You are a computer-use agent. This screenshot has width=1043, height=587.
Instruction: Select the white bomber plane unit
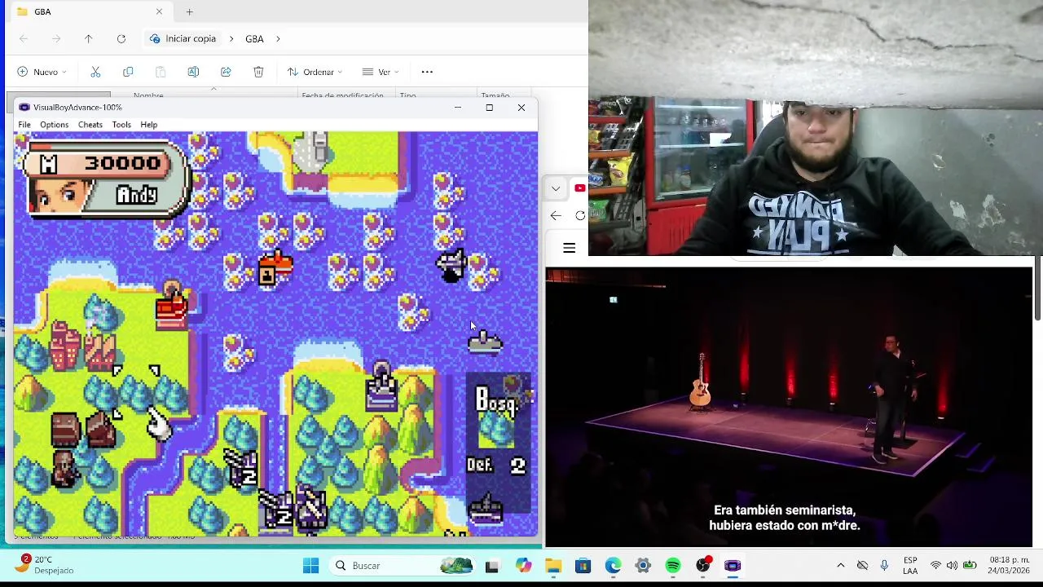pyautogui.click(x=451, y=266)
